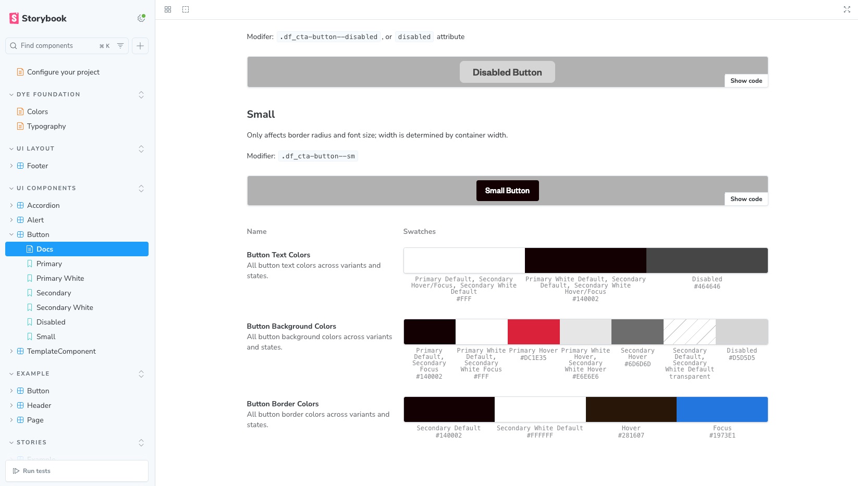Select the Button Docs page
This screenshot has width=858, height=486.
click(x=77, y=249)
